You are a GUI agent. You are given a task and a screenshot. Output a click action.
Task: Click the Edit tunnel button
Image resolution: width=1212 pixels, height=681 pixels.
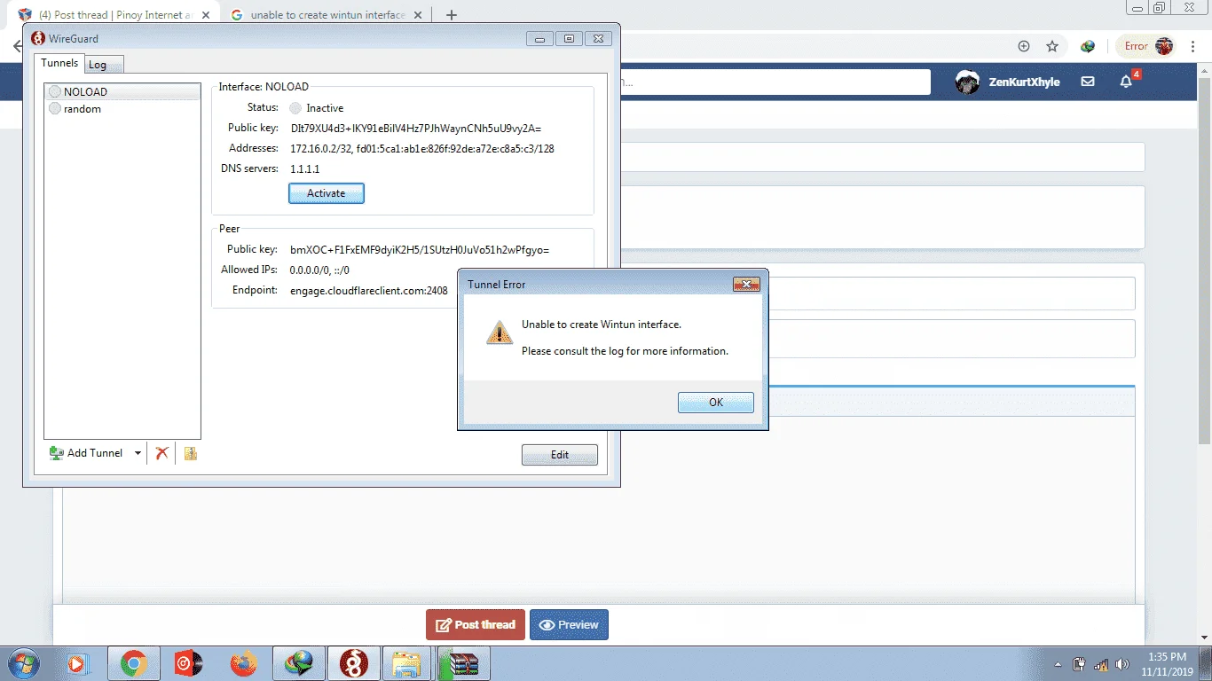(x=560, y=455)
